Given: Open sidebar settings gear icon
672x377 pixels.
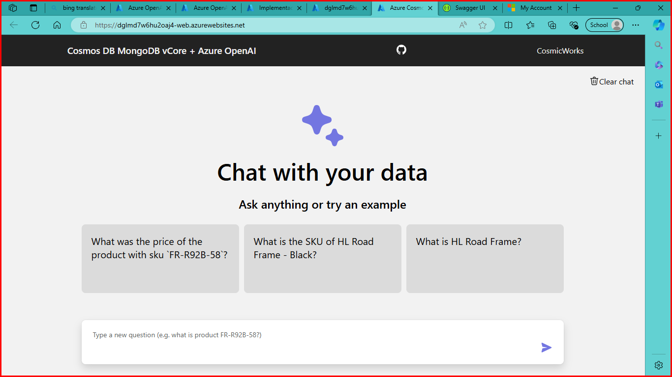Looking at the screenshot, I should click(x=659, y=365).
